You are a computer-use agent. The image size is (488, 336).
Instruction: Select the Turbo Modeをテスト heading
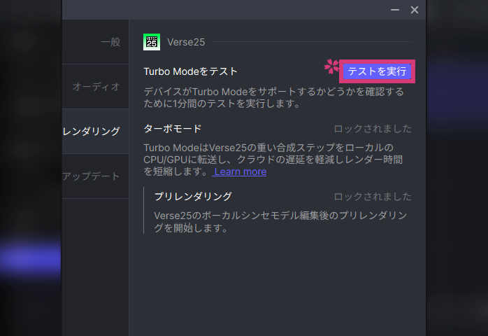click(x=191, y=71)
